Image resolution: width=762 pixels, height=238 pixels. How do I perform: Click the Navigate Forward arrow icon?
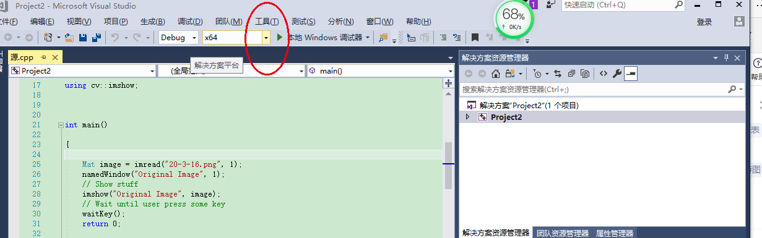pyautogui.click(x=28, y=37)
